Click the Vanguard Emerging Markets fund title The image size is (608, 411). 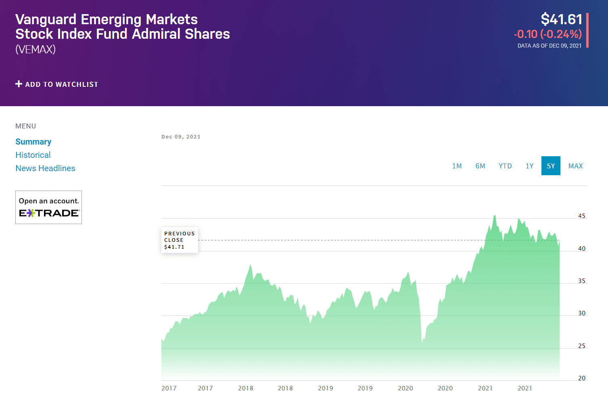pos(123,27)
